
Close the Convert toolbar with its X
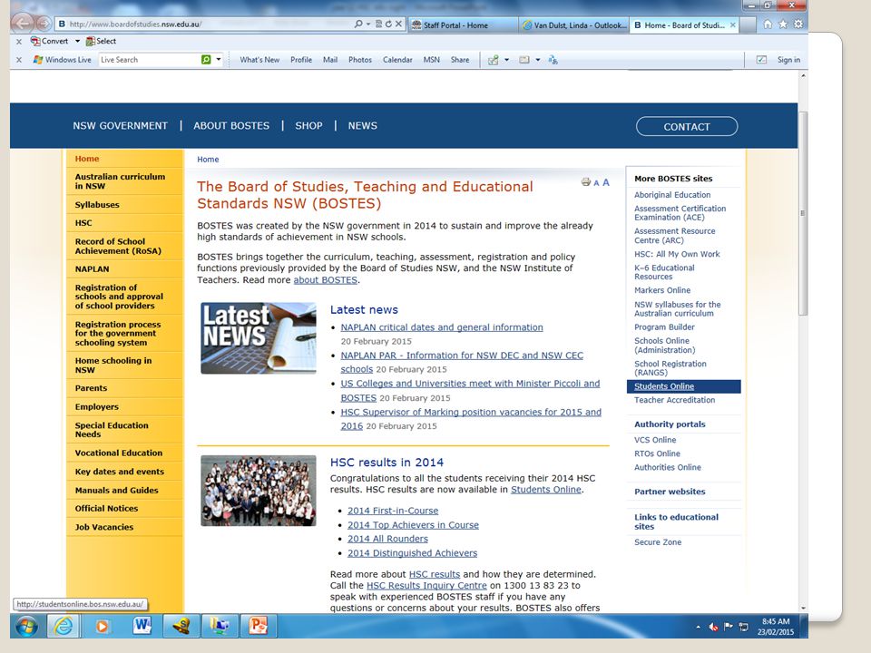point(19,42)
